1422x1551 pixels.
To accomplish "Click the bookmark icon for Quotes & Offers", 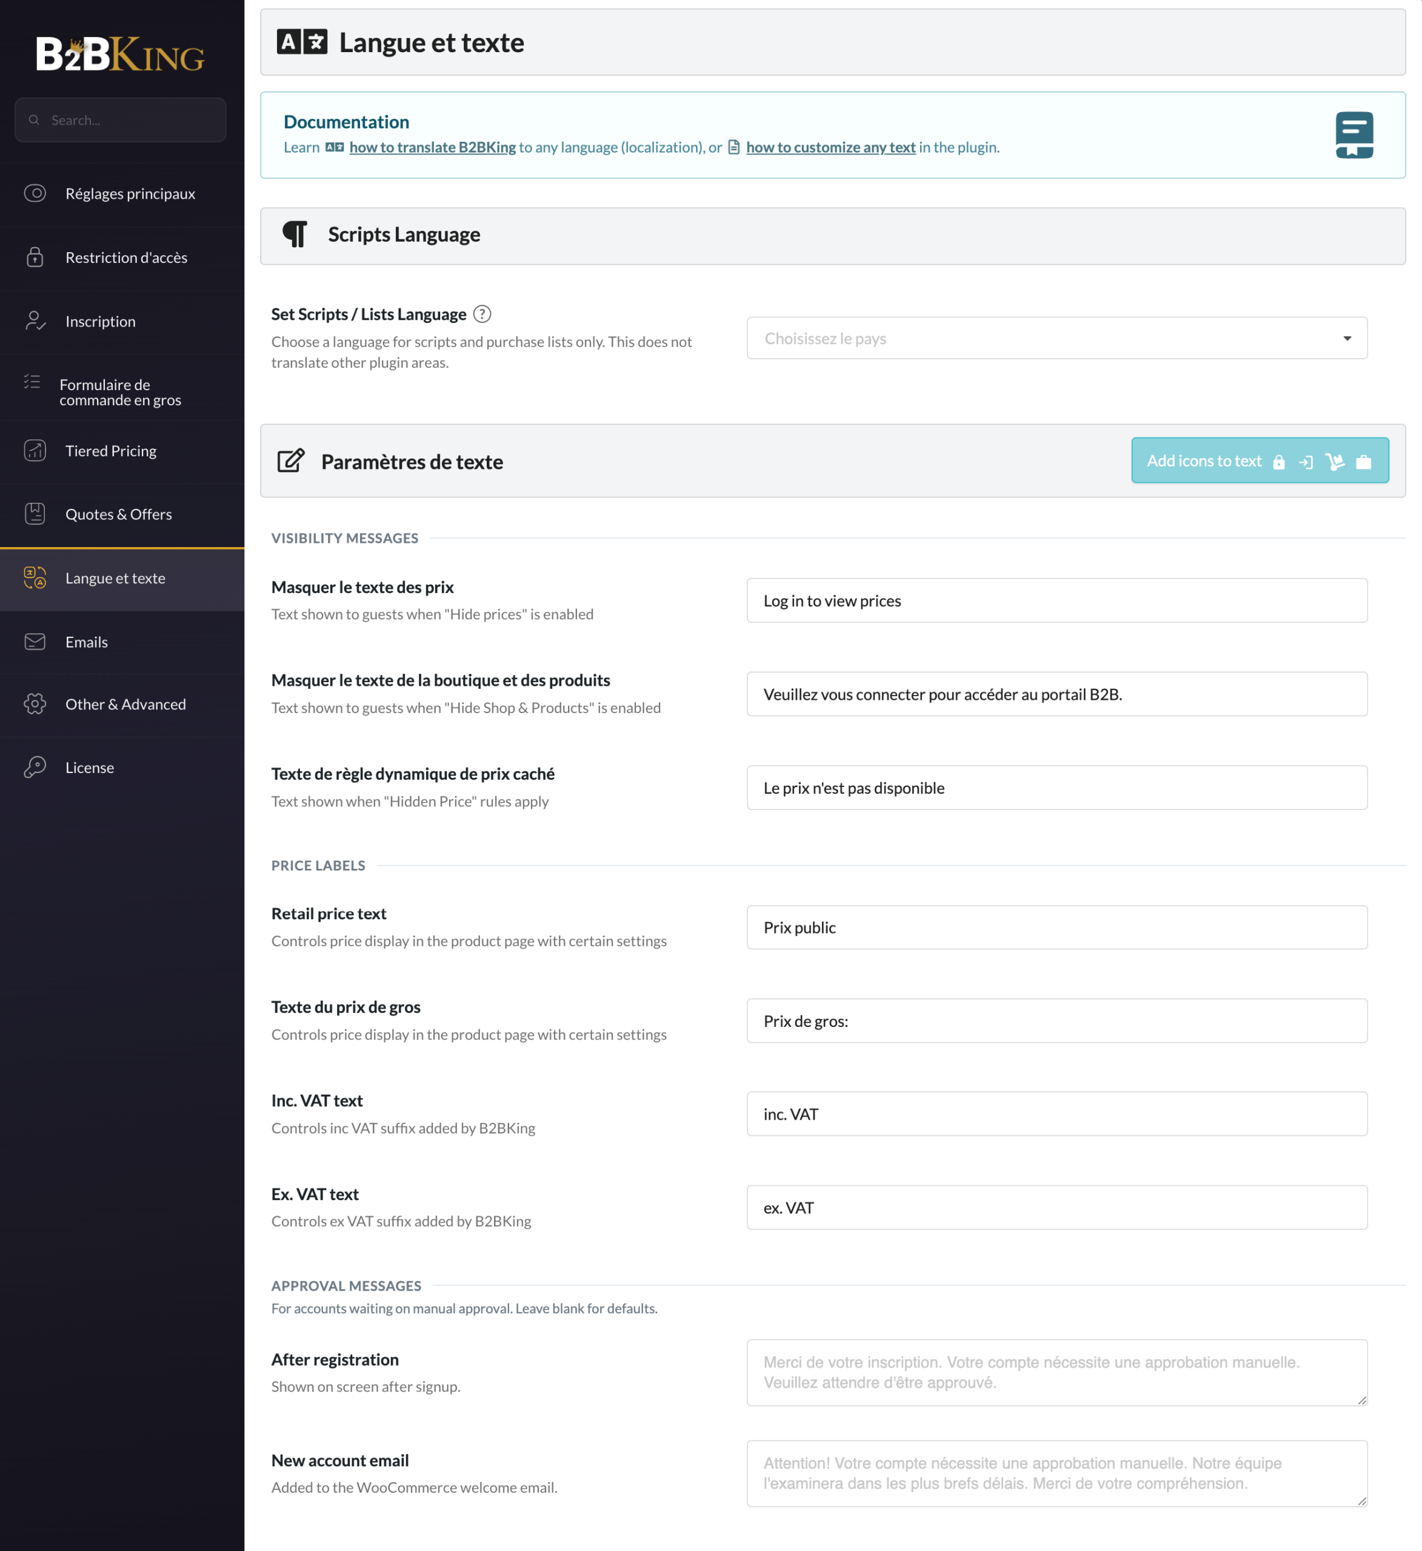I will pos(35,513).
